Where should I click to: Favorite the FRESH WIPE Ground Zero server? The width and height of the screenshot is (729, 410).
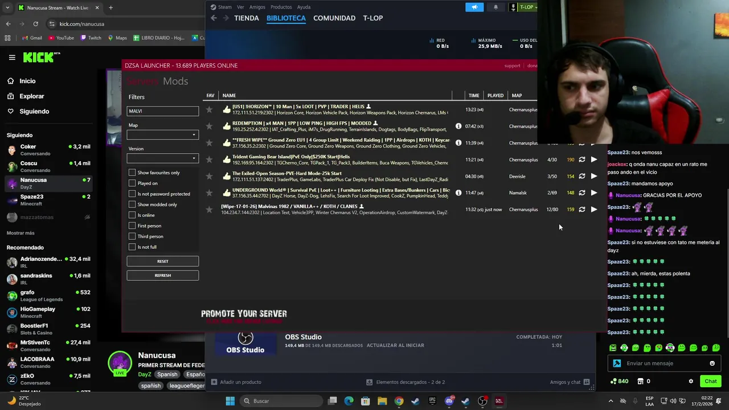point(209,143)
